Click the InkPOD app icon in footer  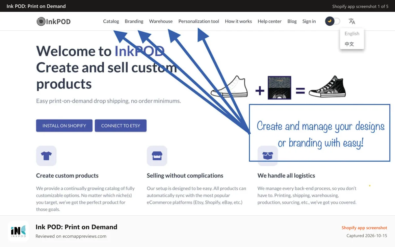point(18,231)
